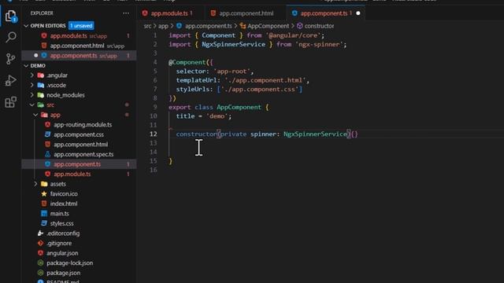Click the folder icon beside node_modules

40,95
